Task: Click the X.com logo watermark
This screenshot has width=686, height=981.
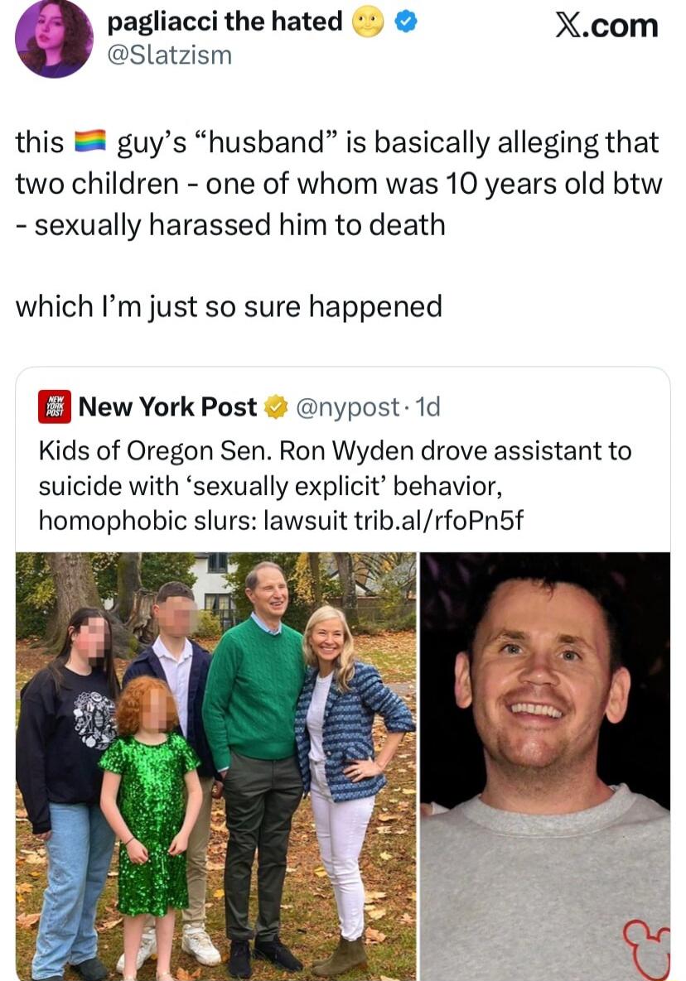Action: [x=606, y=26]
